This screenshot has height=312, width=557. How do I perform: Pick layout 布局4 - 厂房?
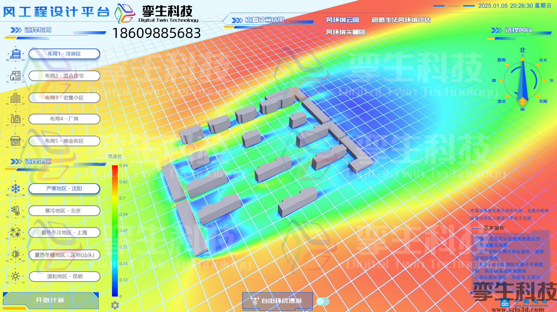point(64,119)
